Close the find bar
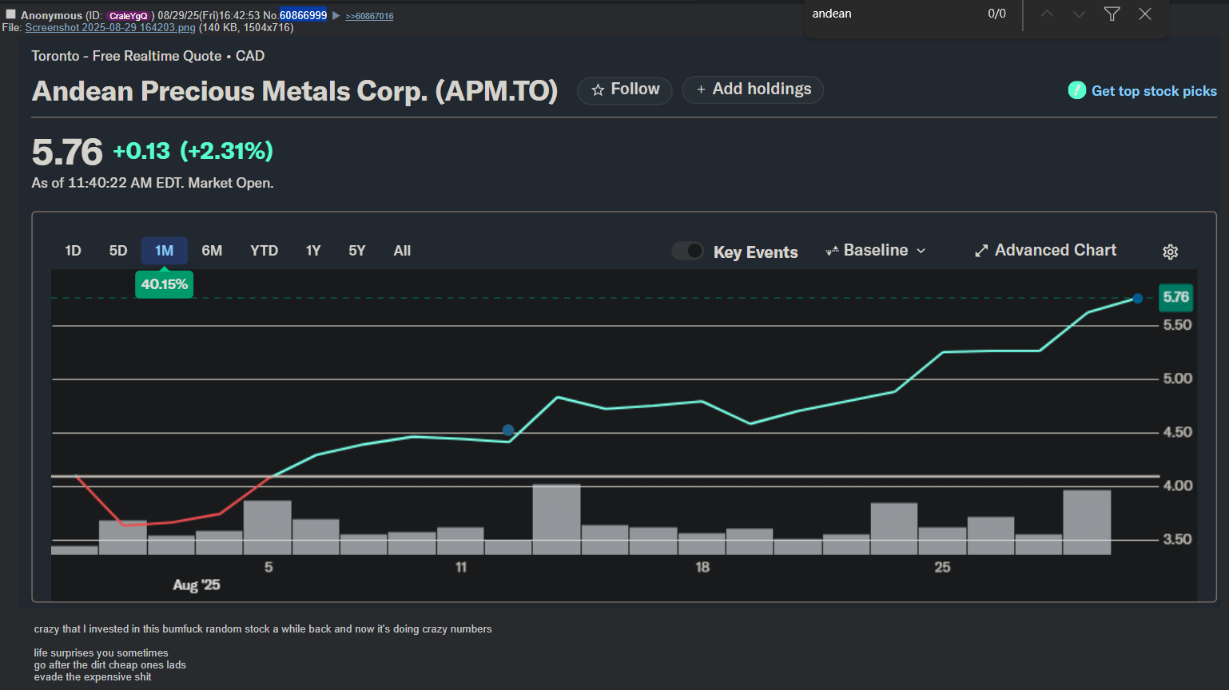Screen dimensions: 1229x690 tap(1145, 14)
